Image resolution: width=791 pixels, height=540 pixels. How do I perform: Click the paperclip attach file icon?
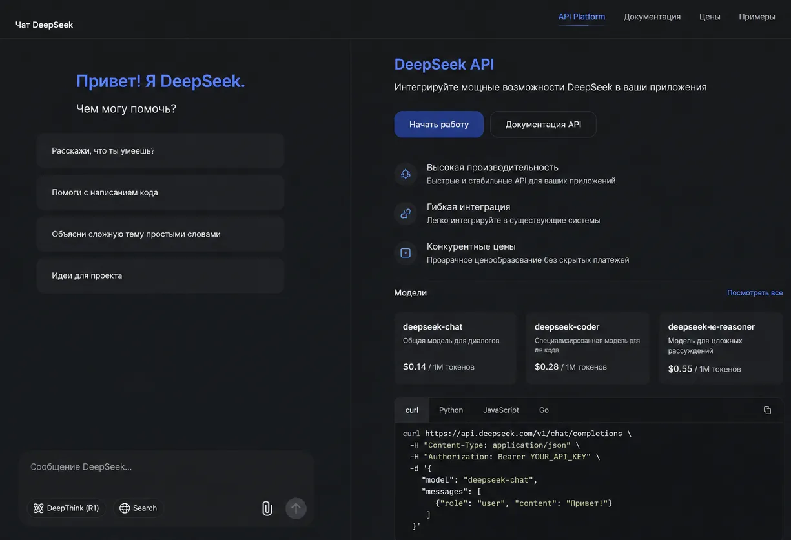[x=267, y=508]
